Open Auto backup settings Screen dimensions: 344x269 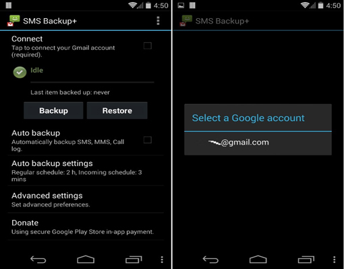click(x=86, y=171)
